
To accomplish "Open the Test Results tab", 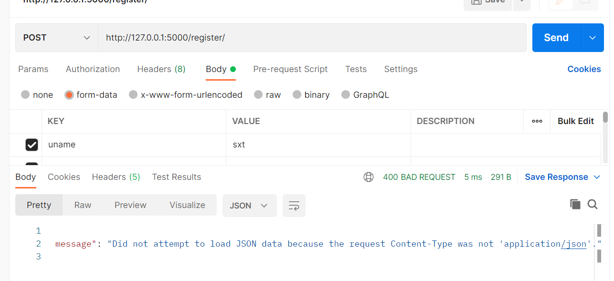I will coord(177,177).
